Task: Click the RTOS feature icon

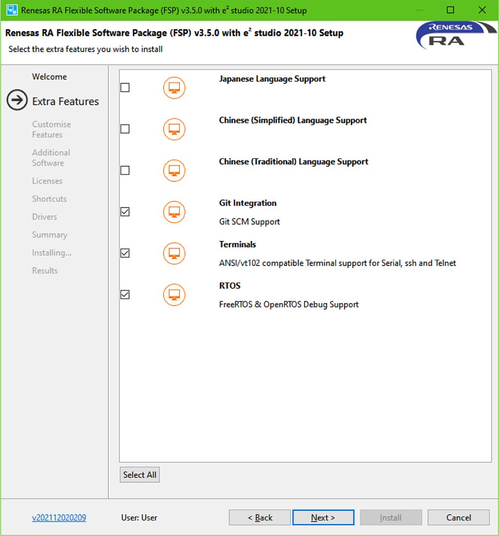Action: coord(174,294)
